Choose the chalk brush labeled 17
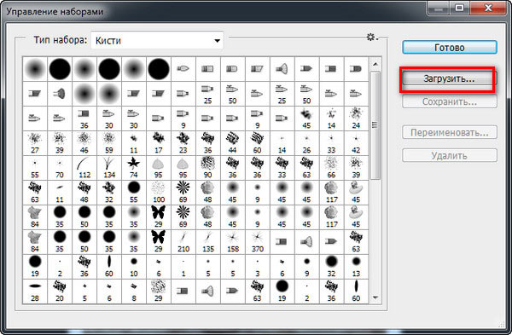 coord(159,143)
